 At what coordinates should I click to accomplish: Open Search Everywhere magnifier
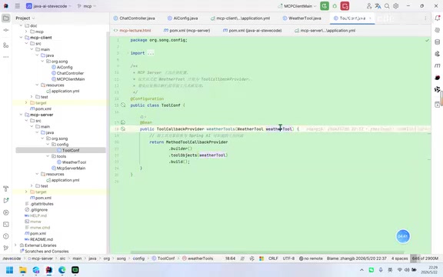[387, 6]
